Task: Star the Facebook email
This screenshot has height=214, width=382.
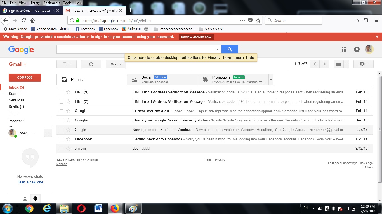Action: pyautogui.click(x=68, y=139)
